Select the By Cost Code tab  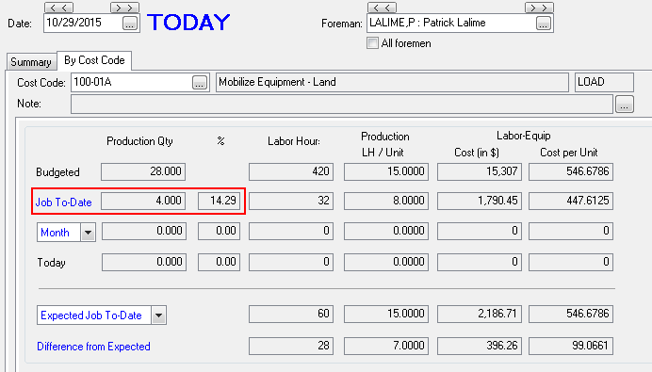tap(94, 60)
